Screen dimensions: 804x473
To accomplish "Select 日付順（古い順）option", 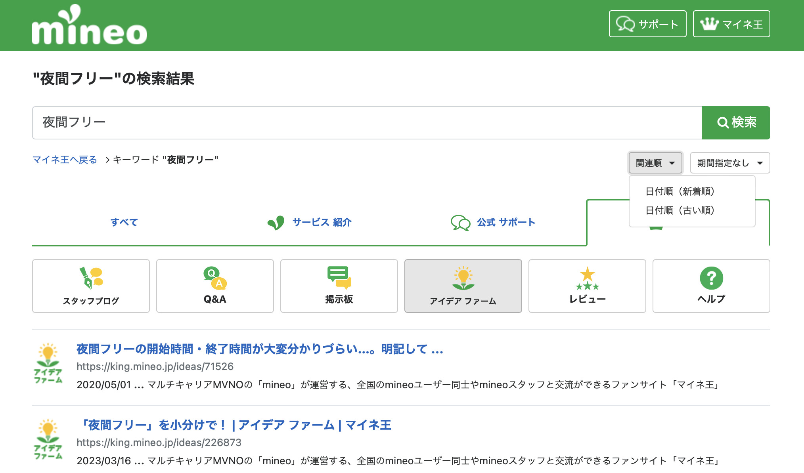I will tap(680, 210).
